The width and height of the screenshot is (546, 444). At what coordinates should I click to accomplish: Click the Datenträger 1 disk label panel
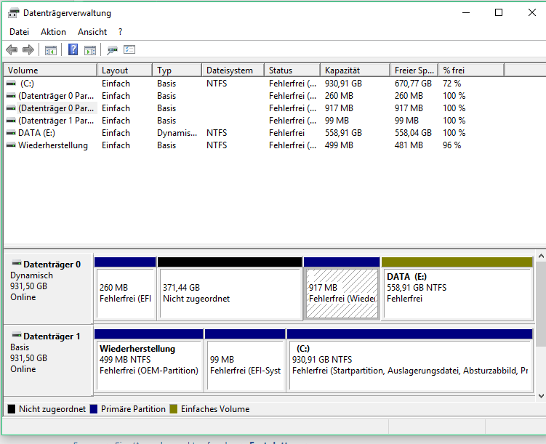tap(48, 360)
